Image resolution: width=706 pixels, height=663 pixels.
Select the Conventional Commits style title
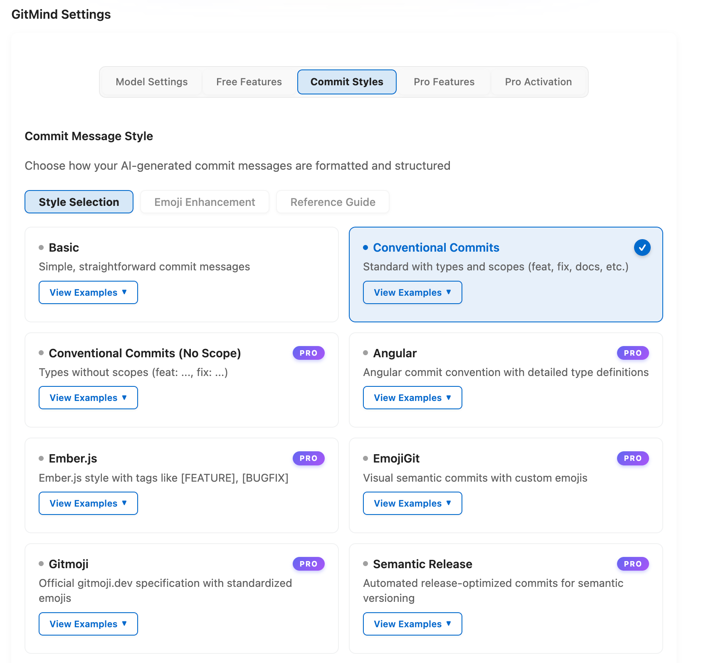[436, 247]
